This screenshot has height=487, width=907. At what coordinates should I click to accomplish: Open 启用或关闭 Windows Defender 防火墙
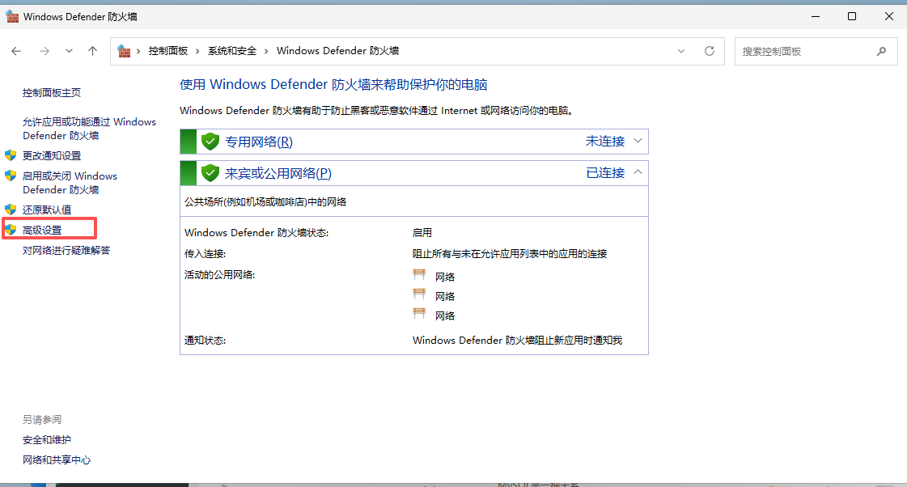70,183
